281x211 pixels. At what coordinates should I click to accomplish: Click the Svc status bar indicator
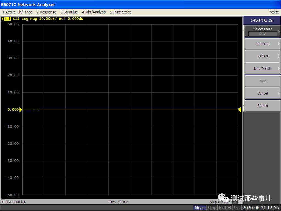[237, 208]
